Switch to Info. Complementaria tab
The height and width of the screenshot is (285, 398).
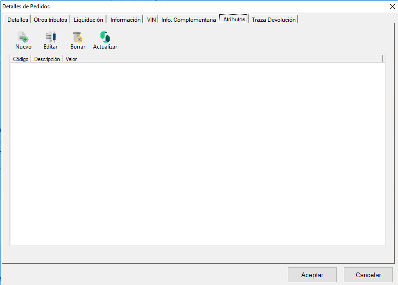[x=188, y=20]
